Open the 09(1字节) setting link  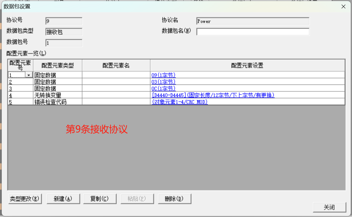[164, 75]
